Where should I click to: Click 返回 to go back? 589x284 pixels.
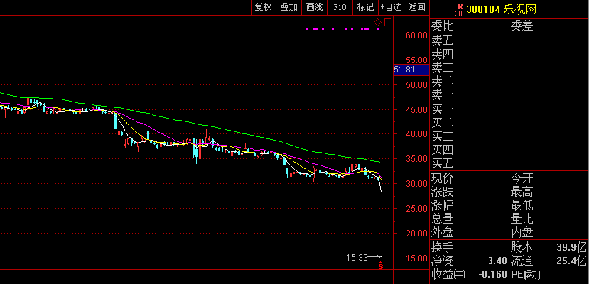417,7
